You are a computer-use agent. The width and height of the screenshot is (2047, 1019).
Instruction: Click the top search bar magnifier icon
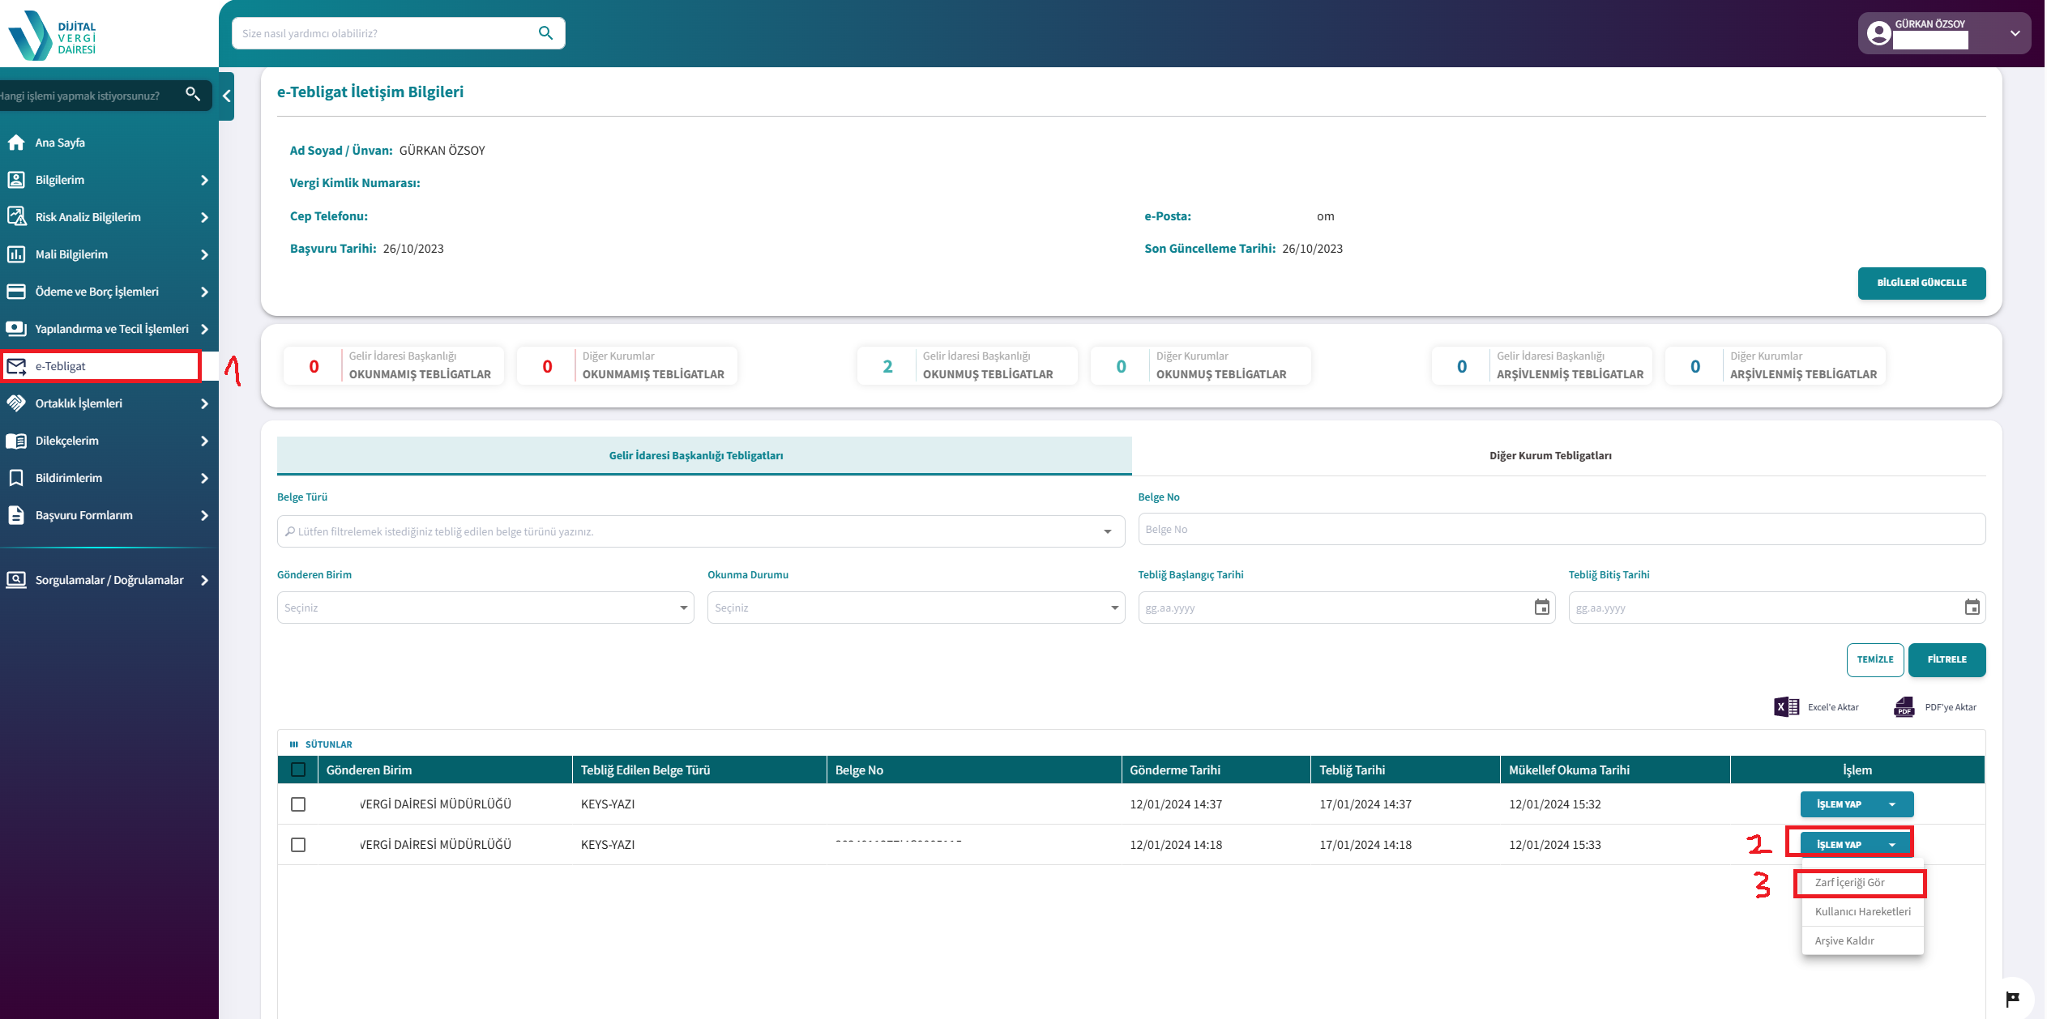tap(545, 33)
